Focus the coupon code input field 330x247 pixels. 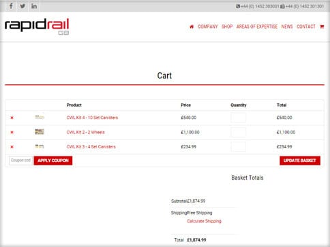pos(21,161)
